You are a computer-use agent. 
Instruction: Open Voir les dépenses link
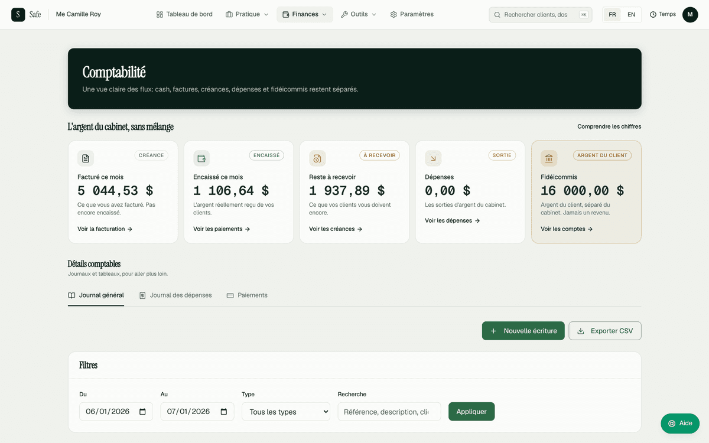point(453,221)
